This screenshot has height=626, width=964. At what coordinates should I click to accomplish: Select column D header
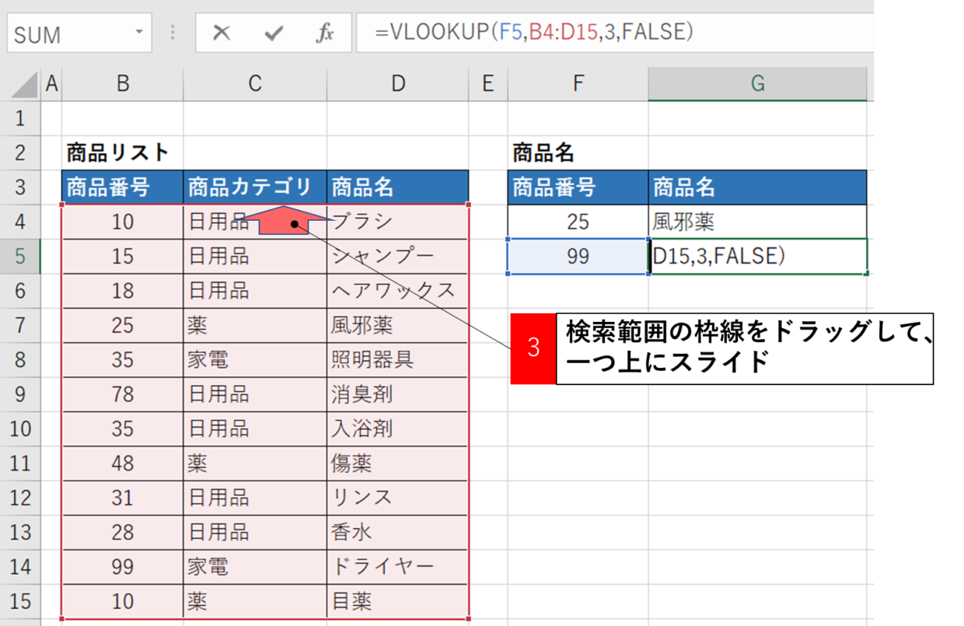[x=398, y=84]
